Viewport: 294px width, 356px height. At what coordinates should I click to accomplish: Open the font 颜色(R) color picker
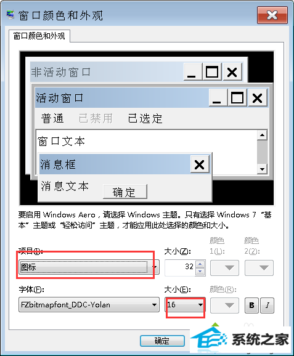[x=224, y=305]
